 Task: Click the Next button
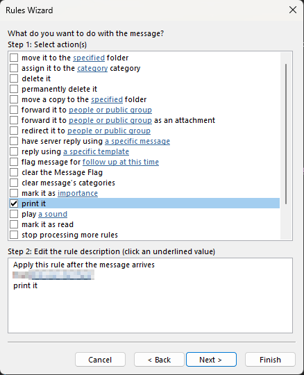pyautogui.click(x=211, y=360)
